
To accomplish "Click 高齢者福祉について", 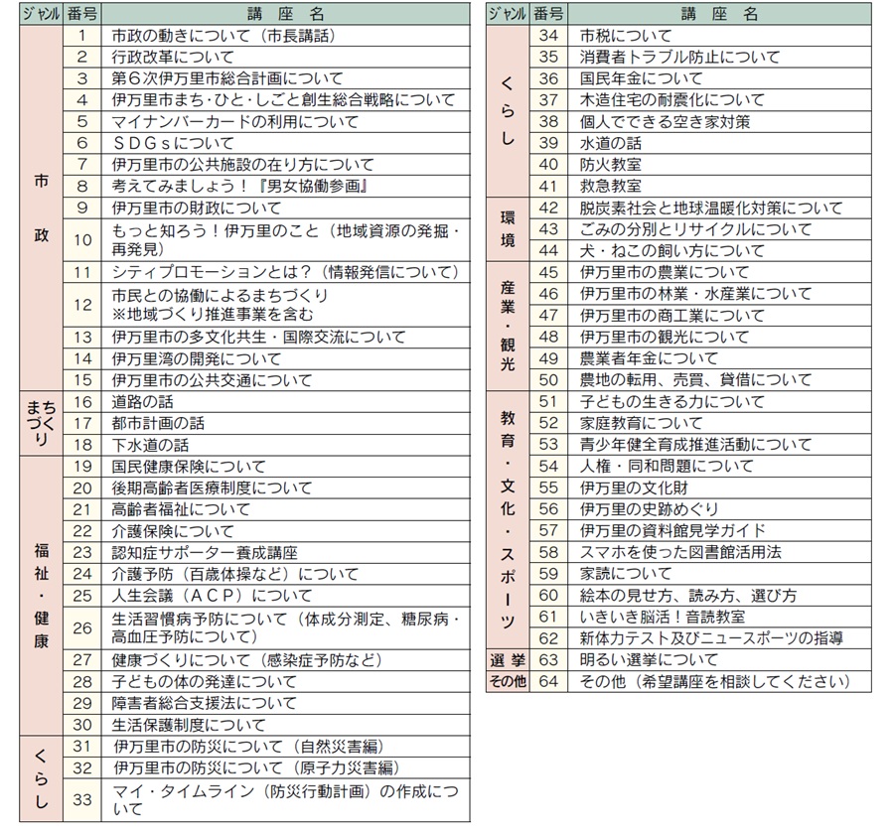I will [x=181, y=509].
